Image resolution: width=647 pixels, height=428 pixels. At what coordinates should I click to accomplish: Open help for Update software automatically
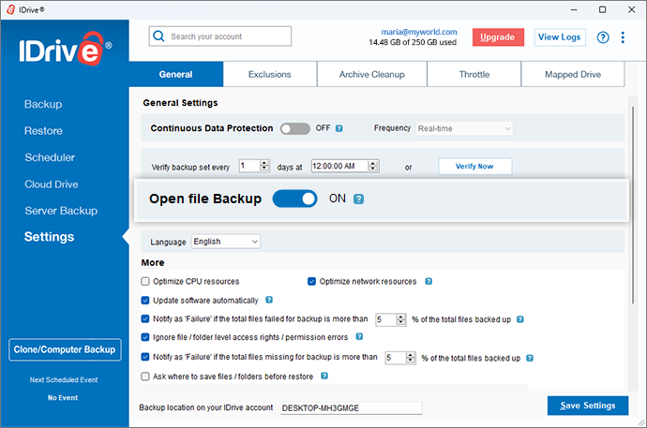[269, 300]
